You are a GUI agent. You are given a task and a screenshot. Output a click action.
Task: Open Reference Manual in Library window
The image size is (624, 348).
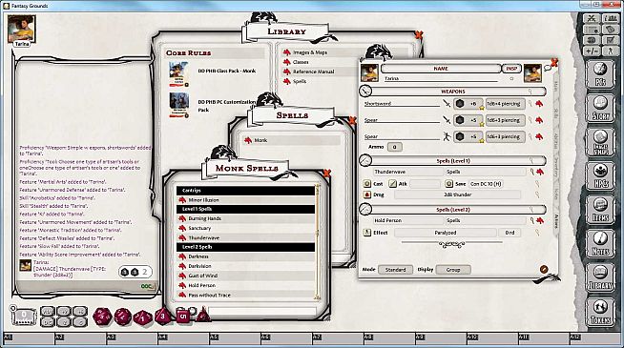click(313, 72)
